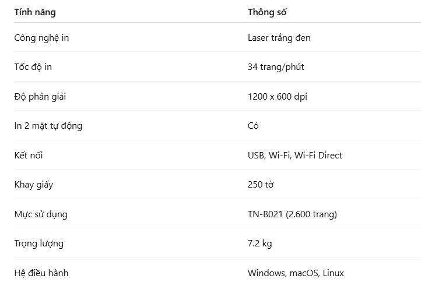This screenshot has height=300, width=421.
Task: Click the "7.2 kg" weight value
Action: (259, 243)
